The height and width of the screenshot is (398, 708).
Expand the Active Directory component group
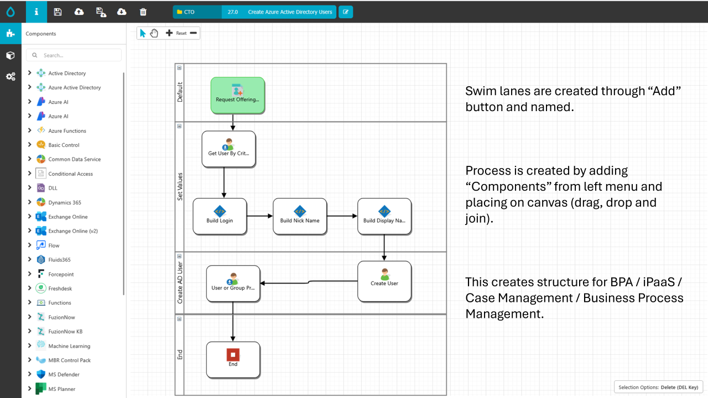click(x=30, y=73)
